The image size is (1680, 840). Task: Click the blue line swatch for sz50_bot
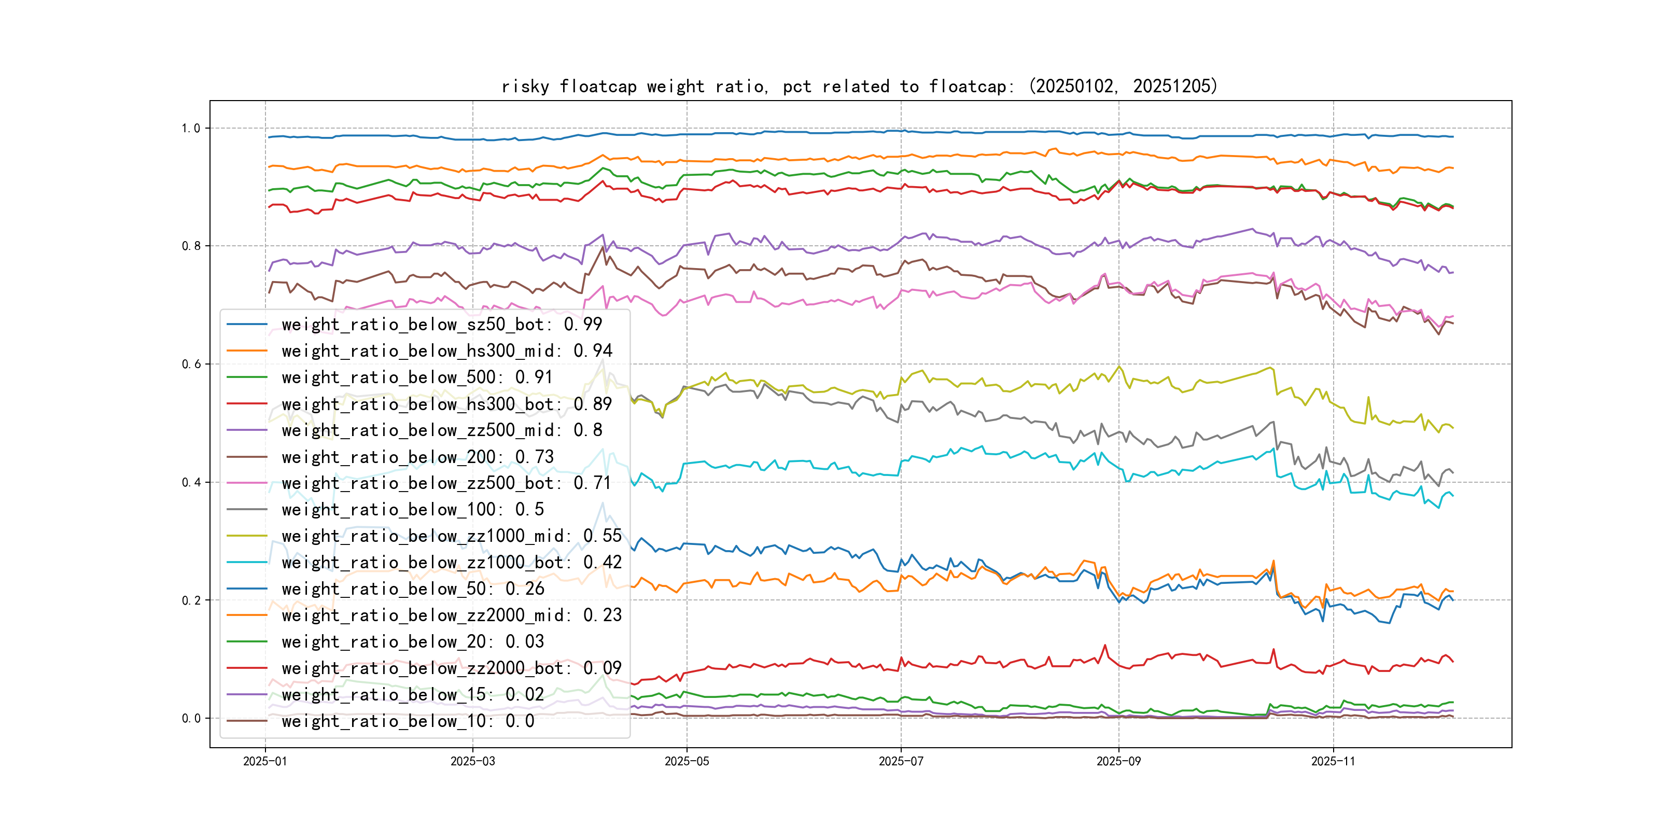coord(247,324)
